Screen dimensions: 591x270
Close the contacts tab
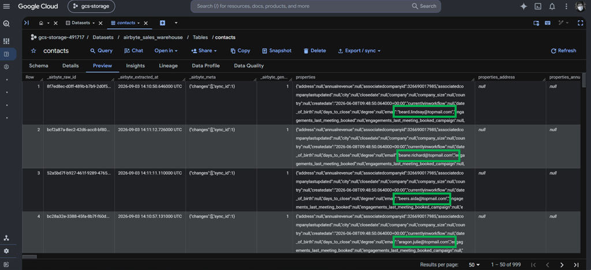point(146,23)
